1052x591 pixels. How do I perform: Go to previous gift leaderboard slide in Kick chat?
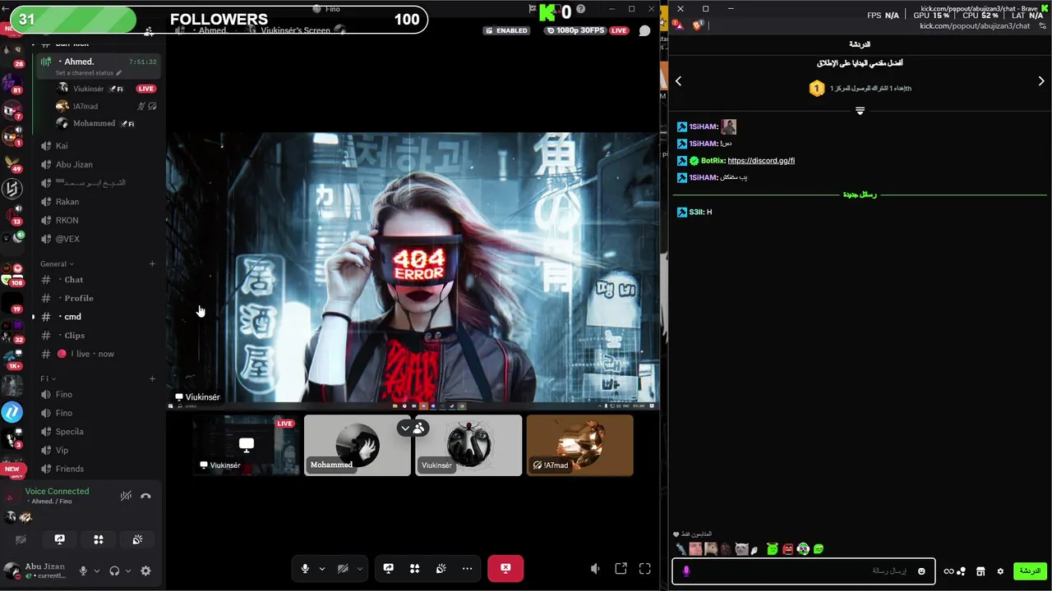click(x=679, y=81)
